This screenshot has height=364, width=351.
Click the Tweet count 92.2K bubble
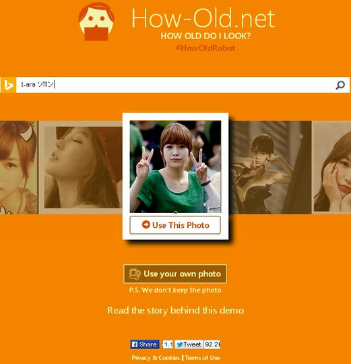click(212, 344)
